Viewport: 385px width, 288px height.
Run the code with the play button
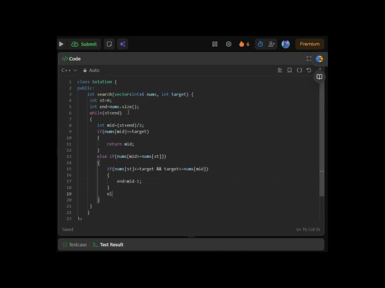click(x=61, y=44)
